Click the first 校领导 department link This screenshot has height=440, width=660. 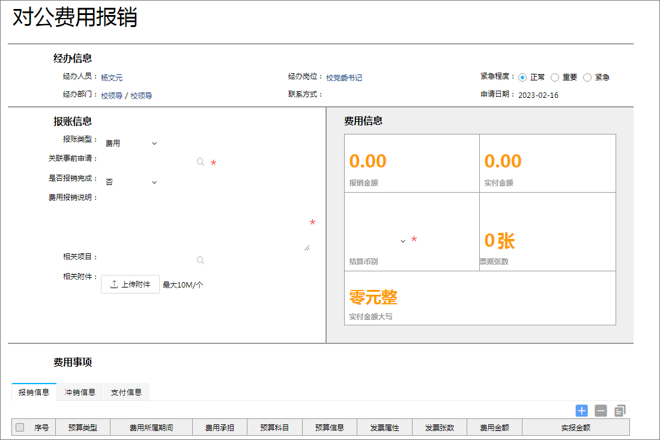point(112,95)
